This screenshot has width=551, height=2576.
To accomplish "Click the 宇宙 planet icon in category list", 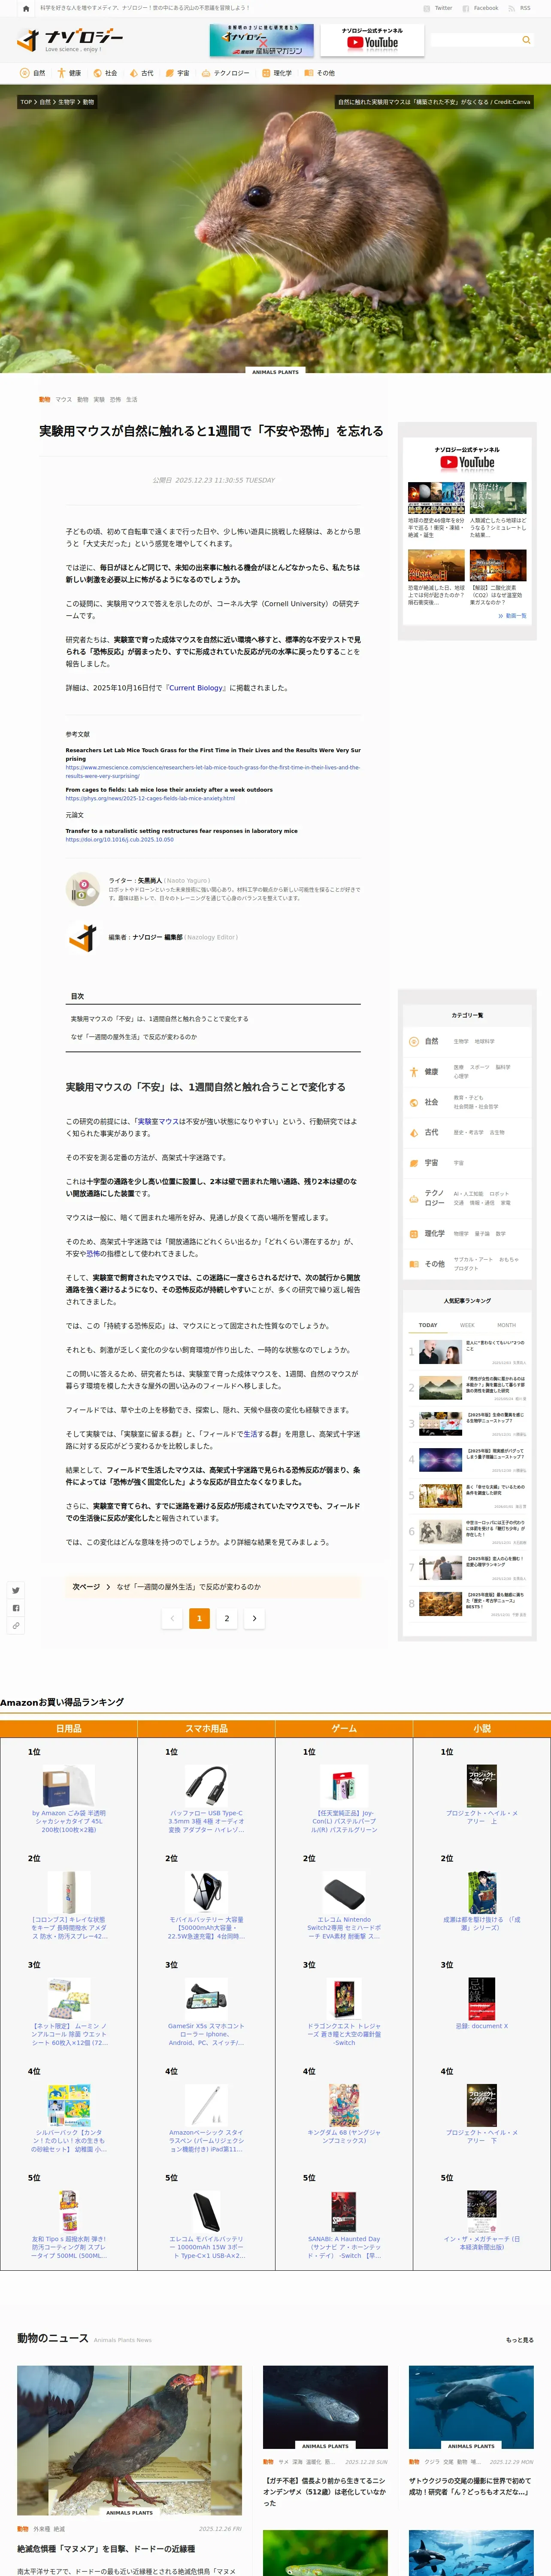I will click(414, 1163).
